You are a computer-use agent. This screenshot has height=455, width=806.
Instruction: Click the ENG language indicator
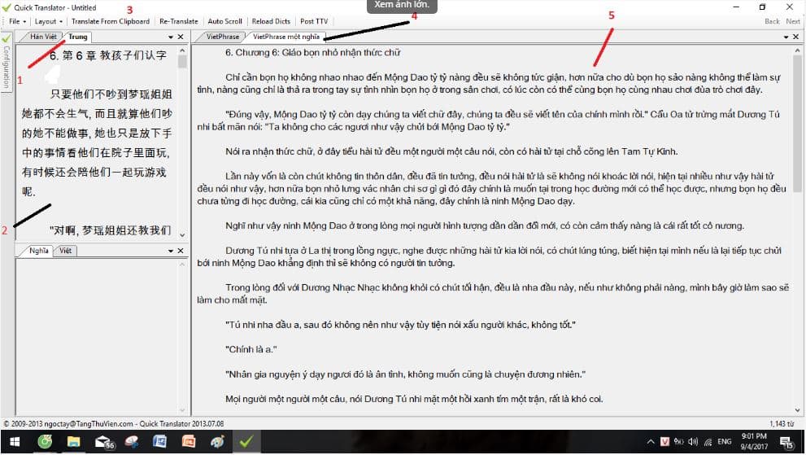pos(725,442)
